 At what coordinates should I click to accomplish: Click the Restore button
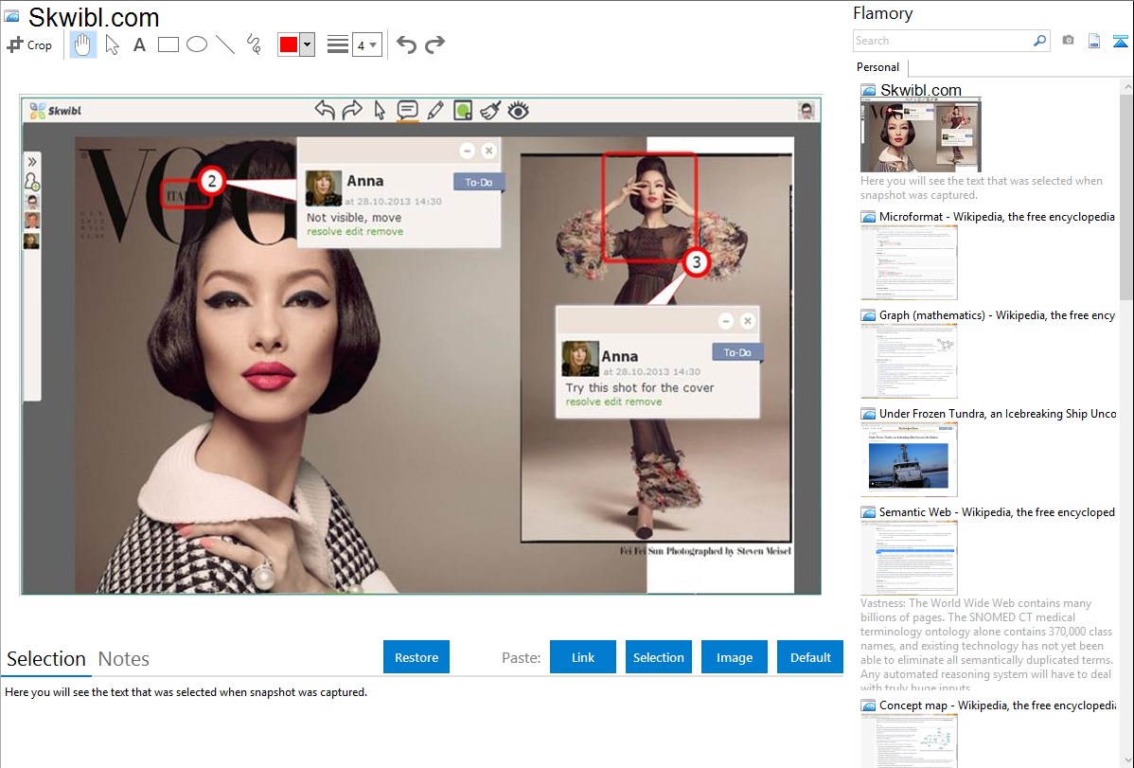pyautogui.click(x=416, y=657)
